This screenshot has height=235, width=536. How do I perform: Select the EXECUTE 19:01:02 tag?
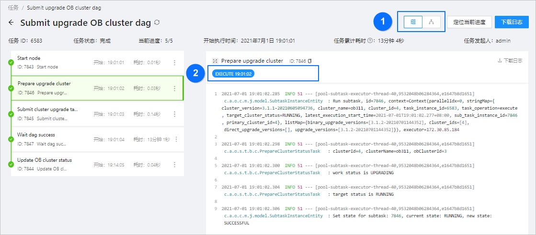(233, 73)
